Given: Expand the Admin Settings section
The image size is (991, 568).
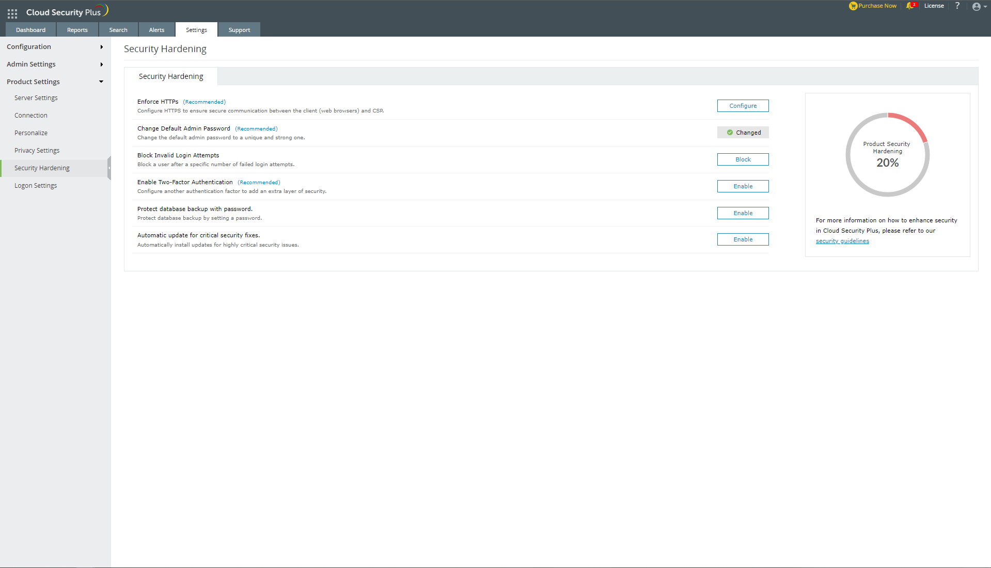Looking at the screenshot, I should 55,64.
